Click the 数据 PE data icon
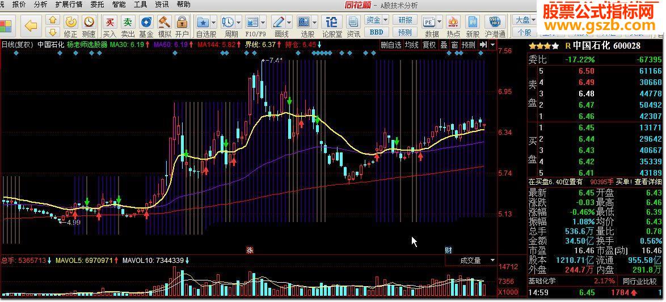This screenshot has width=666, height=302. click(x=428, y=22)
